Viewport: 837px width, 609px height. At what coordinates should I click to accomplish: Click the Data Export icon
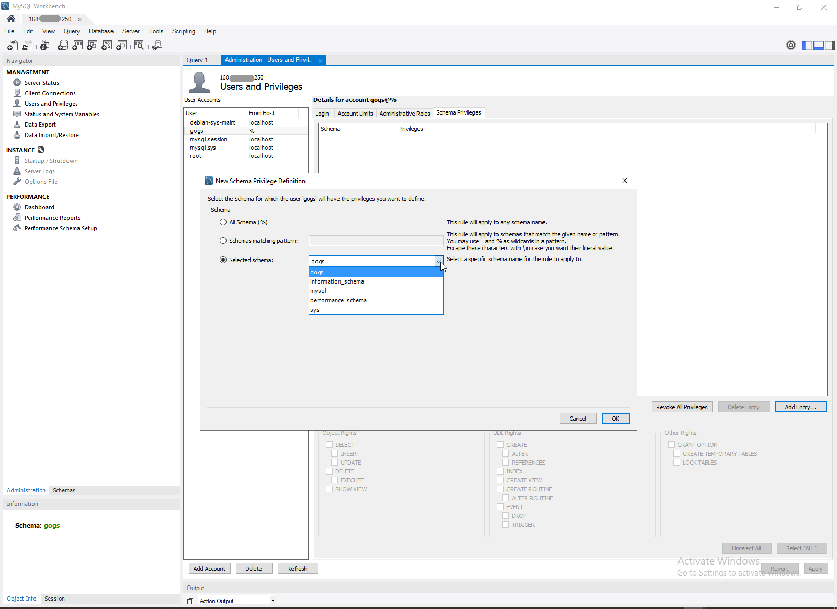click(x=17, y=125)
